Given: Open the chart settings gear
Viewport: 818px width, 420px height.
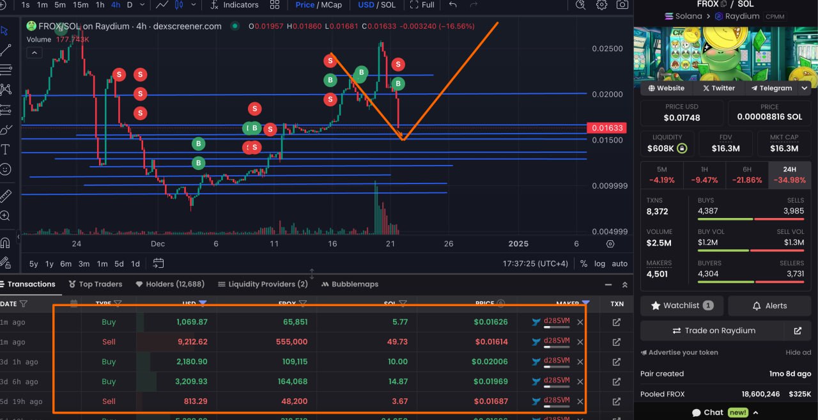Looking at the screenshot, I should coord(601,4).
